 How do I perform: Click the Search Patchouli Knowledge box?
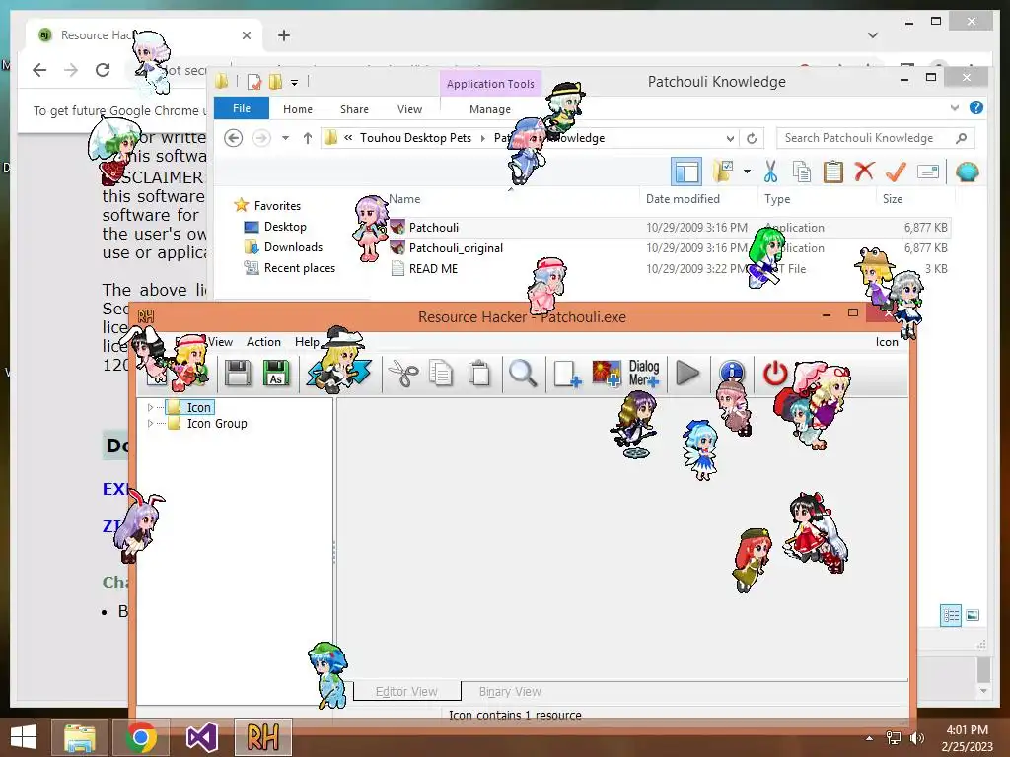coord(875,138)
